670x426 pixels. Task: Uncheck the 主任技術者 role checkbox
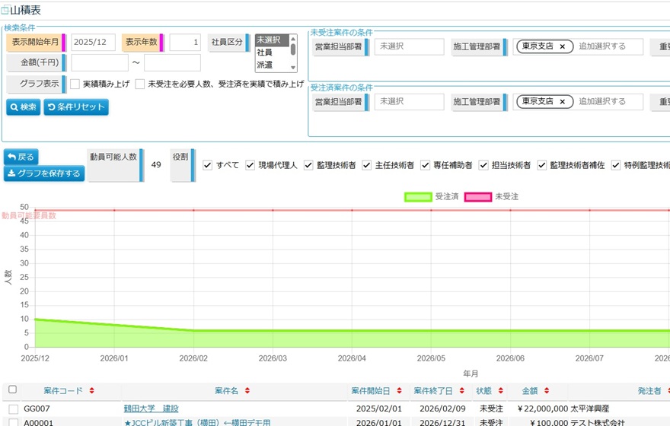pyautogui.click(x=367, y=165)
